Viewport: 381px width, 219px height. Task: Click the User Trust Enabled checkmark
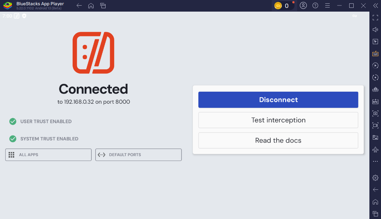13,121
